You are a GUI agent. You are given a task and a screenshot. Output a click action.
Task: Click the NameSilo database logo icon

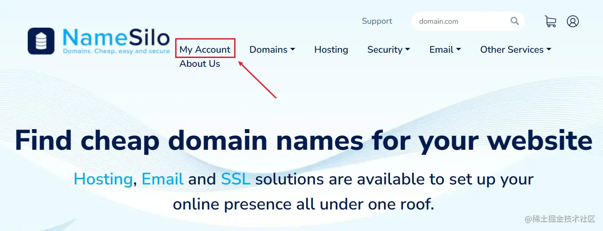pyautogui.click(x=41, y=41)
